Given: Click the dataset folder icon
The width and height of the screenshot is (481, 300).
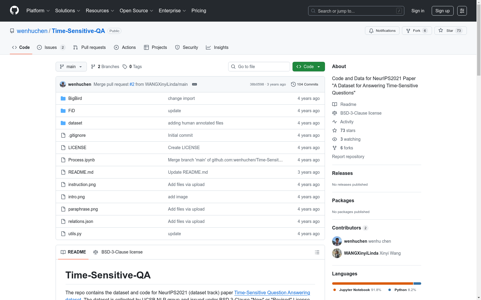Looking at the screenshot, I should click(x=63, y=123).
